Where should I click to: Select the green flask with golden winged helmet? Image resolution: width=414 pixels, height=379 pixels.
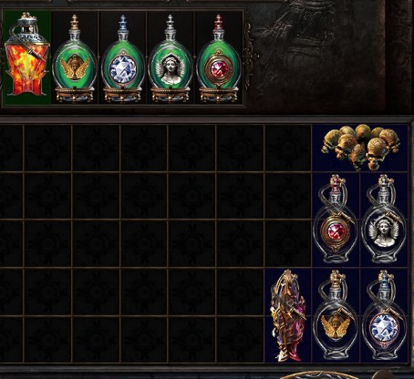click(x=75, y=58)
